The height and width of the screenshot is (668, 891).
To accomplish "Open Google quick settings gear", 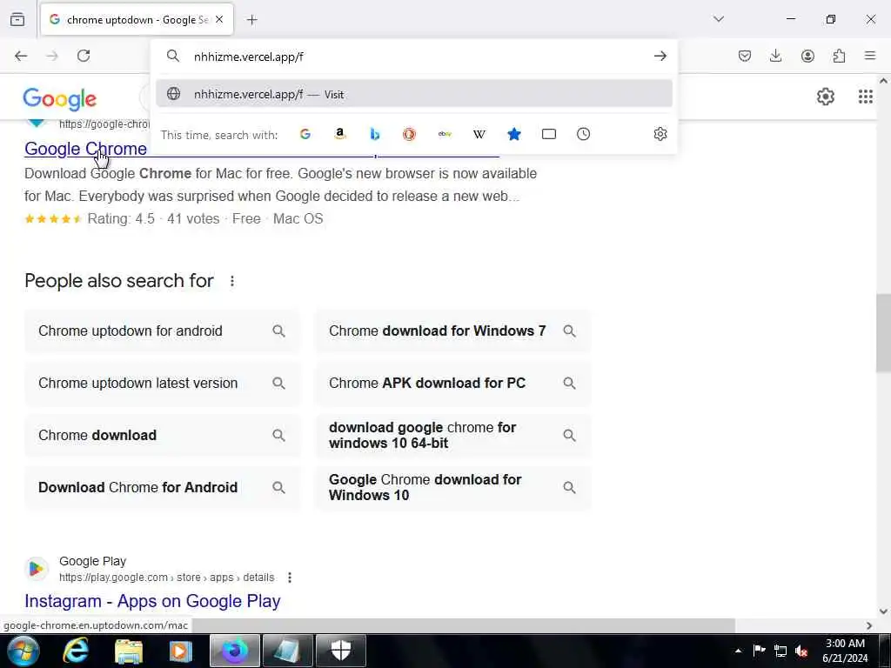I will [825, 97].
